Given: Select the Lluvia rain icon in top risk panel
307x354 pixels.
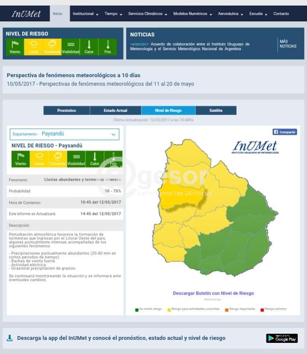Looking at the screenshot, I should click(33, 47).
